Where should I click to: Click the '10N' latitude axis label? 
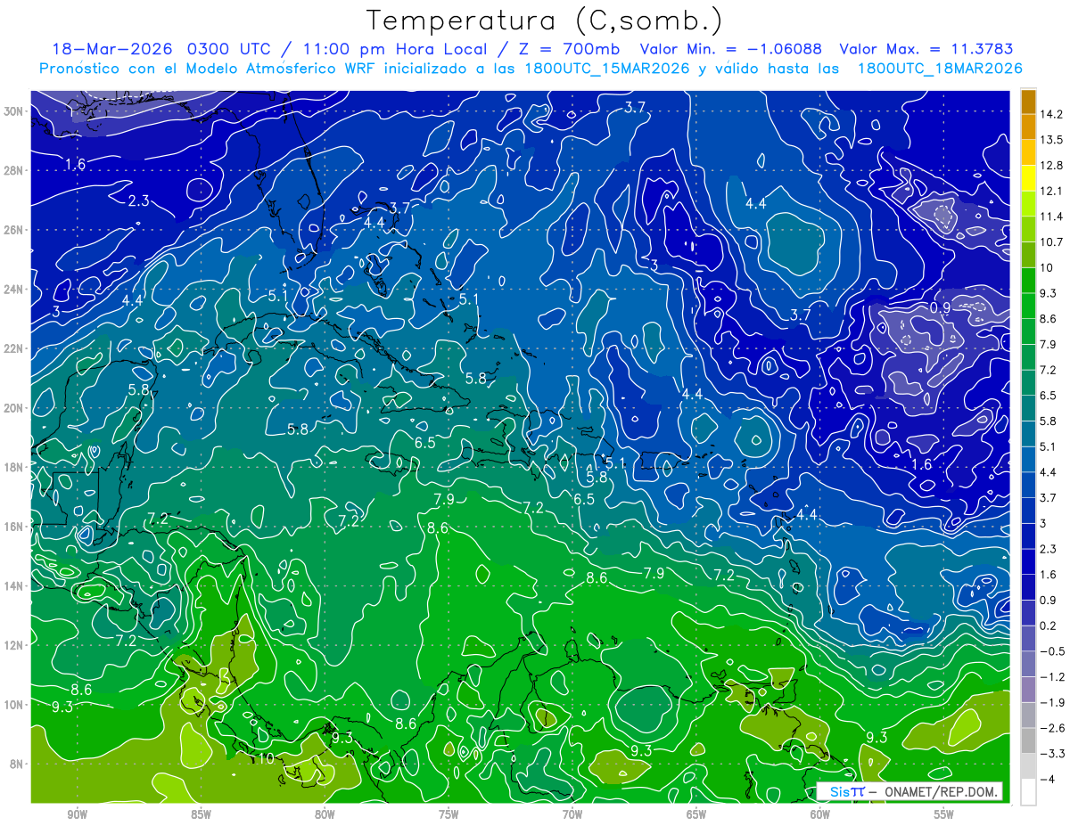pos(15,704)
